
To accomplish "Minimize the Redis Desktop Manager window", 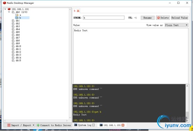I will coord(170,3).
